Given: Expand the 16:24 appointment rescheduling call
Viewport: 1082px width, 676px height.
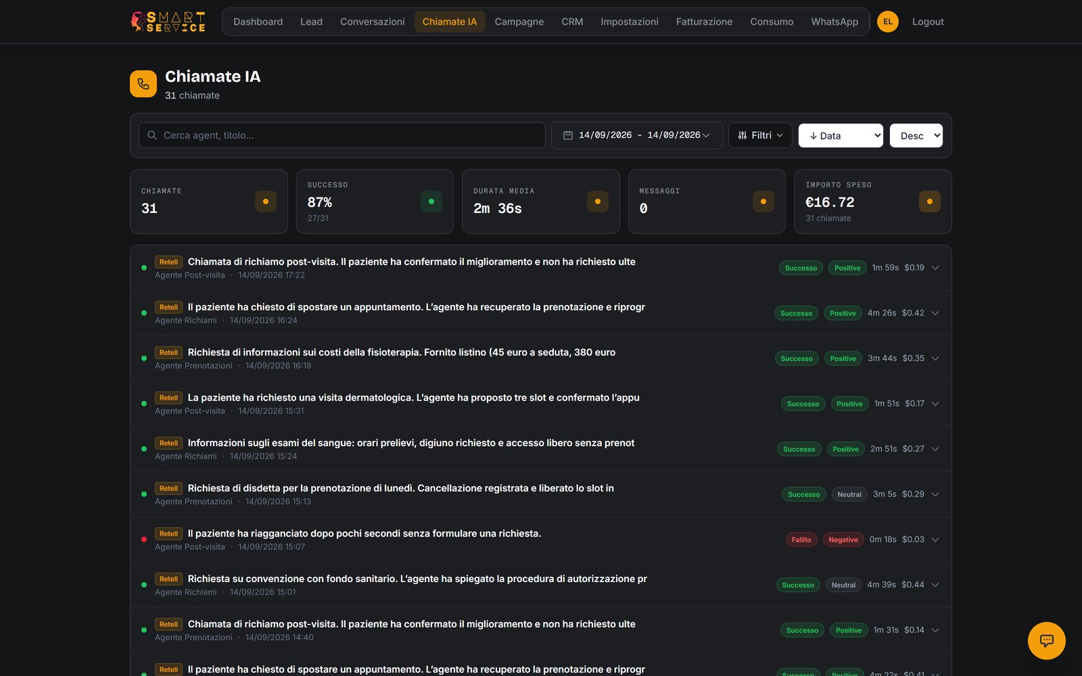Looking at the screenshot, I should coord(935,313).
